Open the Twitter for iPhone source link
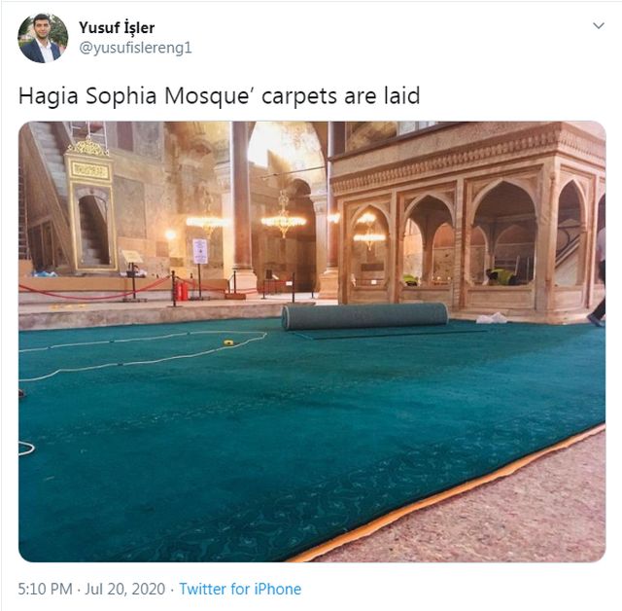 [240, 589]
